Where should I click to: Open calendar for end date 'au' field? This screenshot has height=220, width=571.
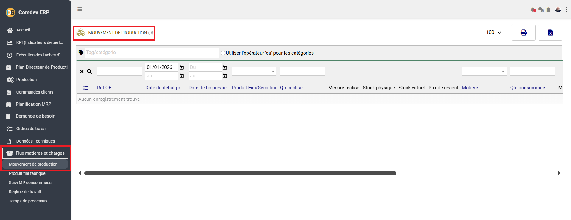225,76
